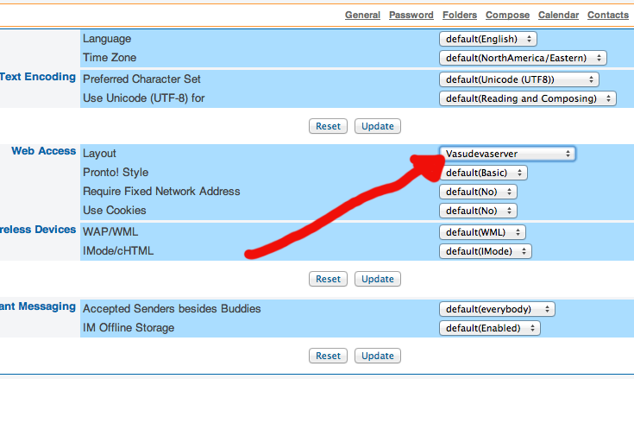
Task: Open the Layout dropdown showing Vasudevaserver
Action: coord(507,154)
